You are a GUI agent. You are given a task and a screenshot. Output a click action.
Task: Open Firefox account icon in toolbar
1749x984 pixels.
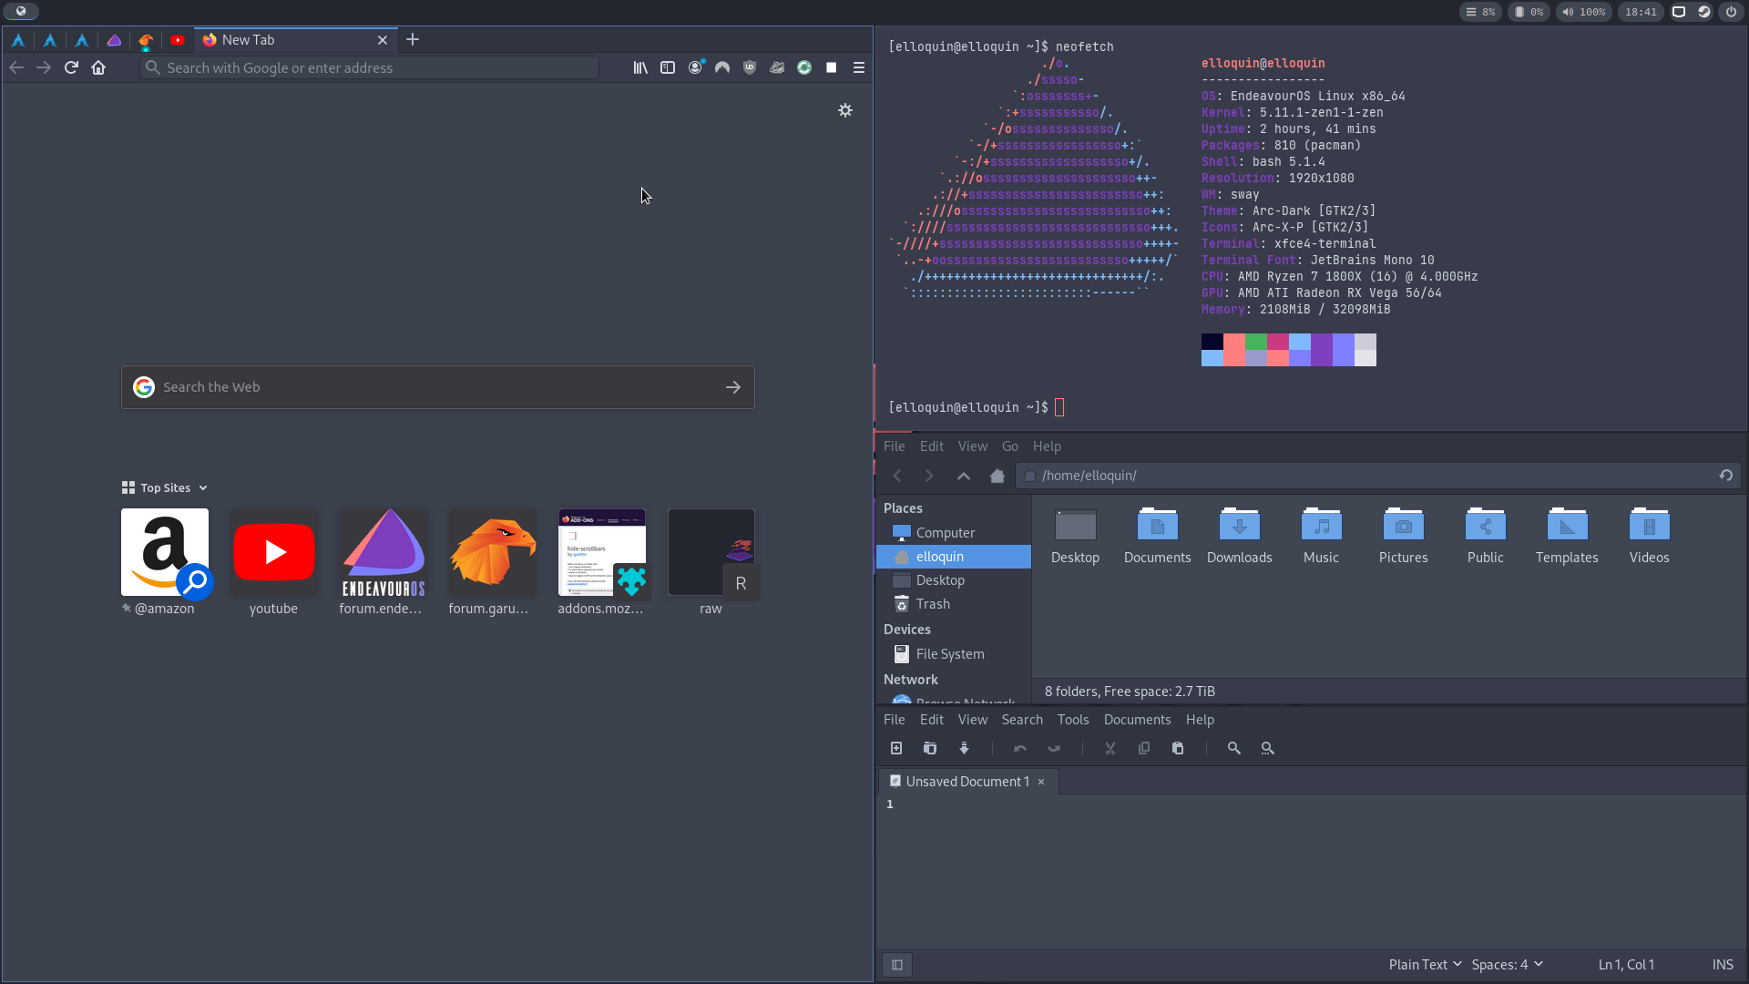[695, 67]
